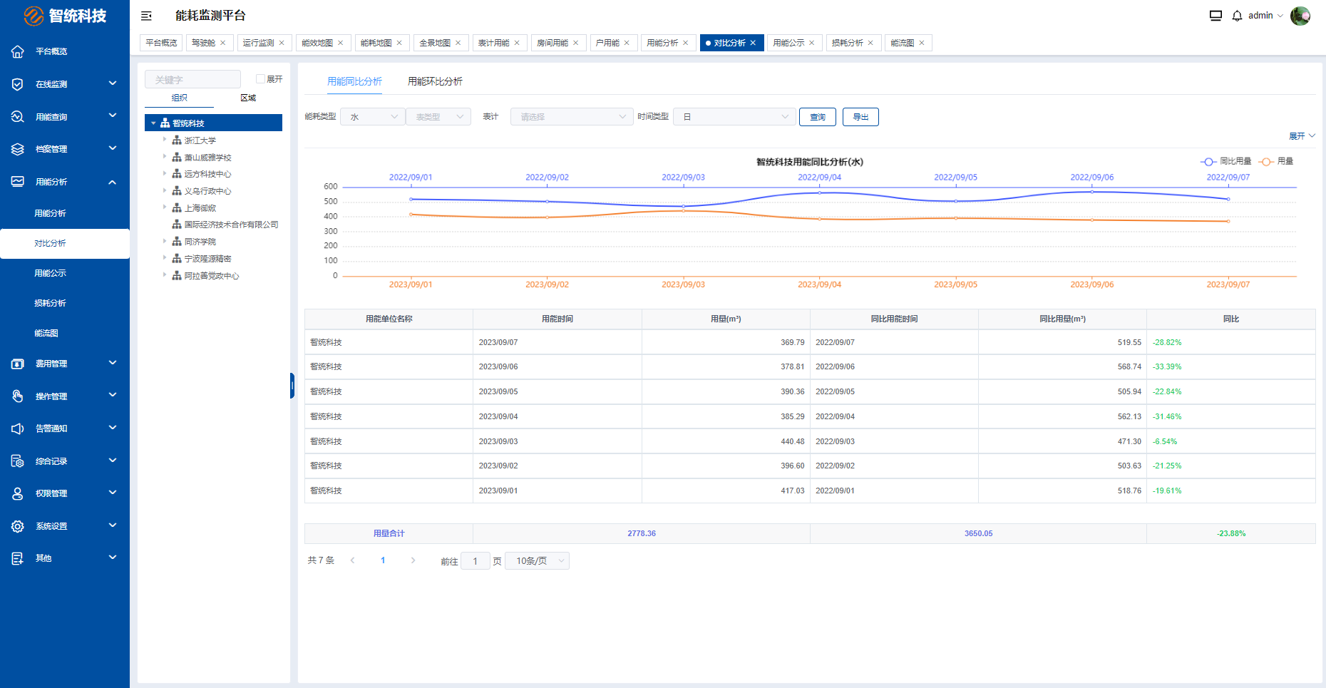This screenshot has height=688, width=1326.
Task: Switch to the 区域 tab
Action: point(248,98)
